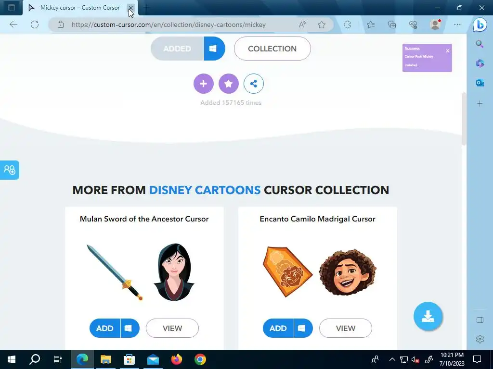Image resolution: width=493 pixels, height=369 pixels.
Task: Open a new tab with plus
Action: coord(146,8)
